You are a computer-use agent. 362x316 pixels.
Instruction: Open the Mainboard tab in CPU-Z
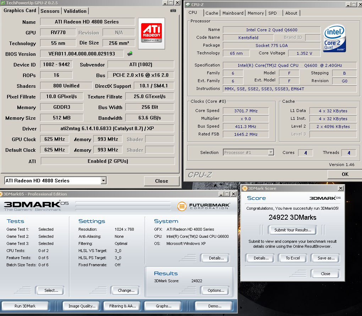pos(233,13)
